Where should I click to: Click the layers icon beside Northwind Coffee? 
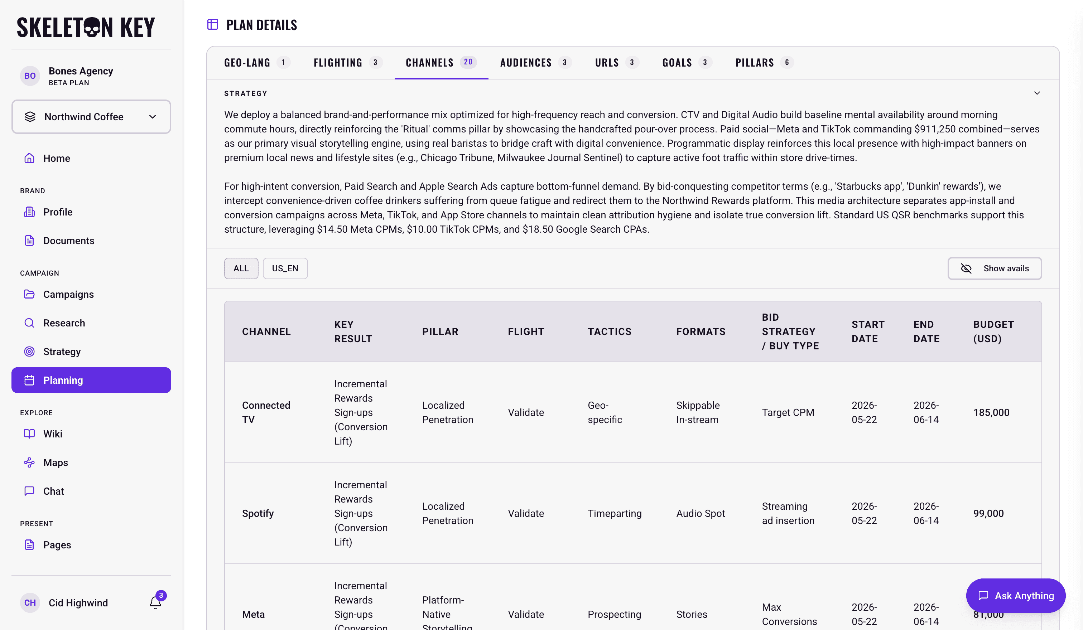pyautogui.click(x=30, y=117)
